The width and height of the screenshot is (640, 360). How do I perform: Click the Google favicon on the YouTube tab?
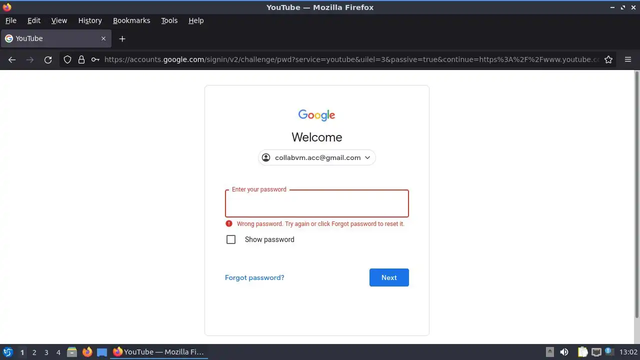pos(8,38)
